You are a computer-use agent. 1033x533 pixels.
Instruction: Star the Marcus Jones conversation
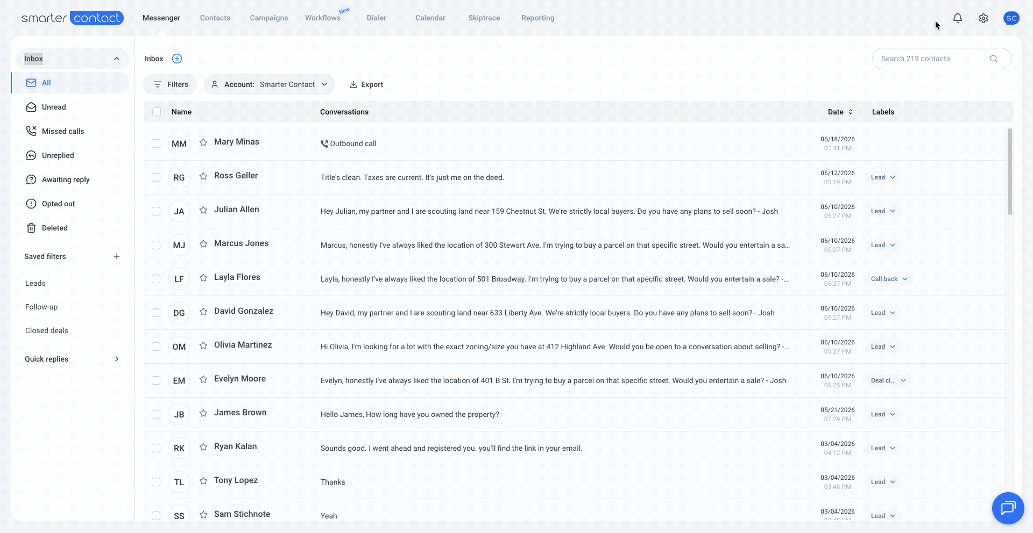[x=203, y=244]
